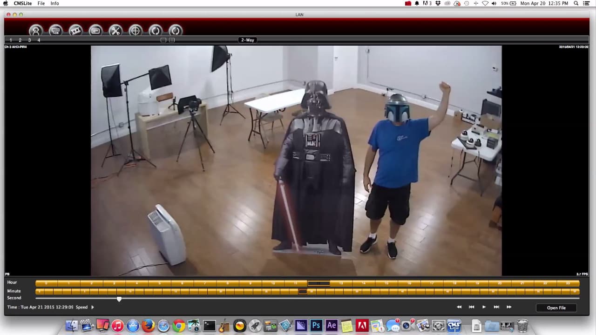Click the Open File button
Image resolution: width=596 pixels, height=335 pixels.
tap(556, 308)
